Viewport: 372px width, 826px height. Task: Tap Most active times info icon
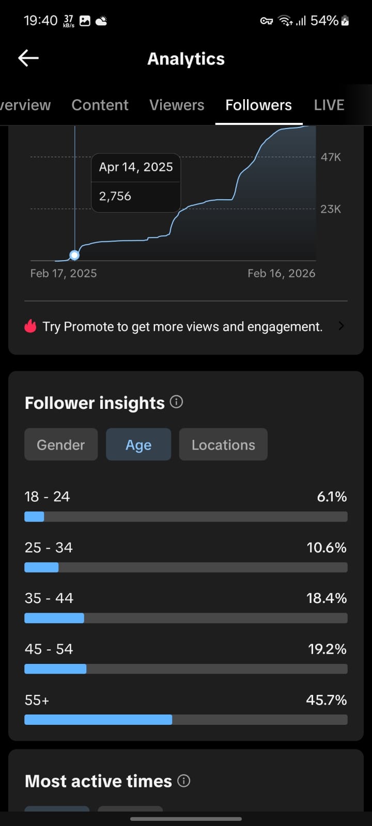183,781
